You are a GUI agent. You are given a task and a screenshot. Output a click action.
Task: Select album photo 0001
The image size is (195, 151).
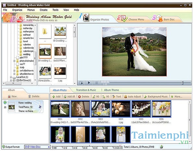coord(60,109)
